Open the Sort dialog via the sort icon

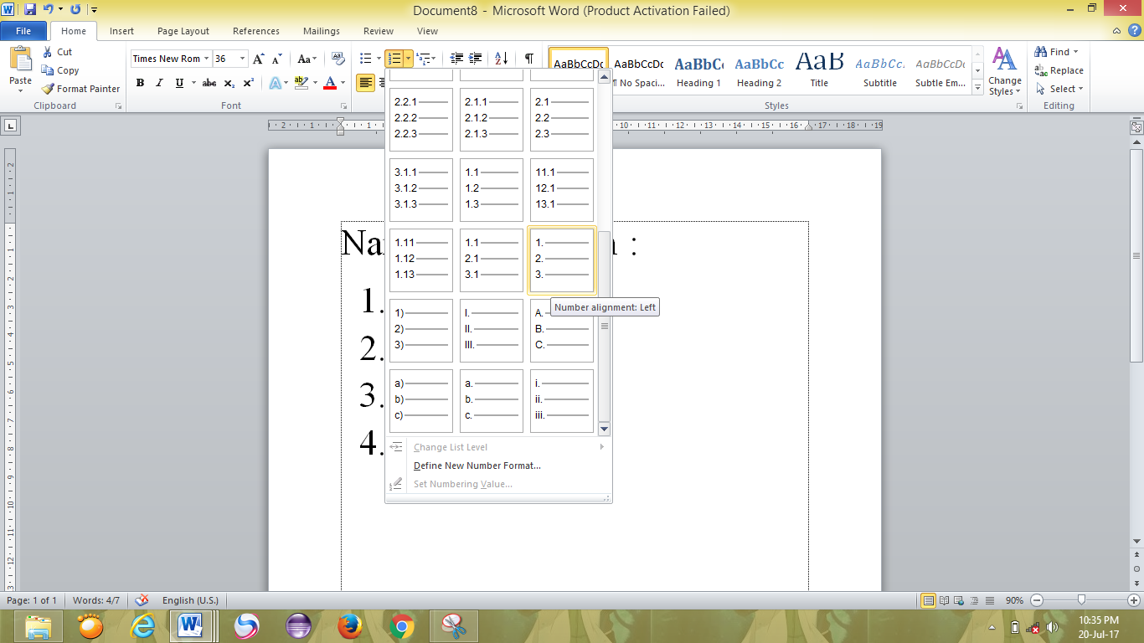[x=502, y=59]
